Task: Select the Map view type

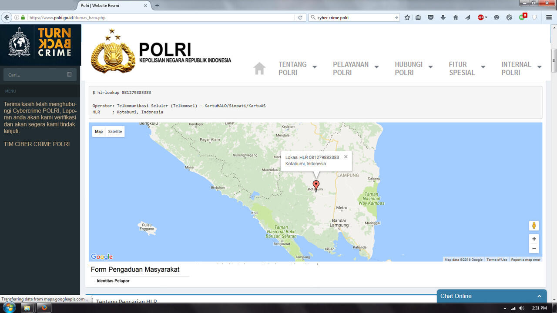Action: [x=99, y=132]
